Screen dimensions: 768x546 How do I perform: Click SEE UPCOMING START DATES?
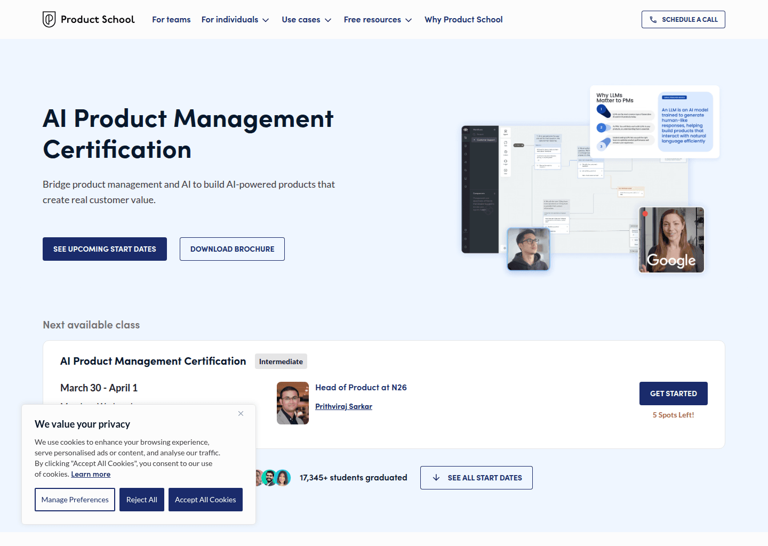[x=105, y=248]
